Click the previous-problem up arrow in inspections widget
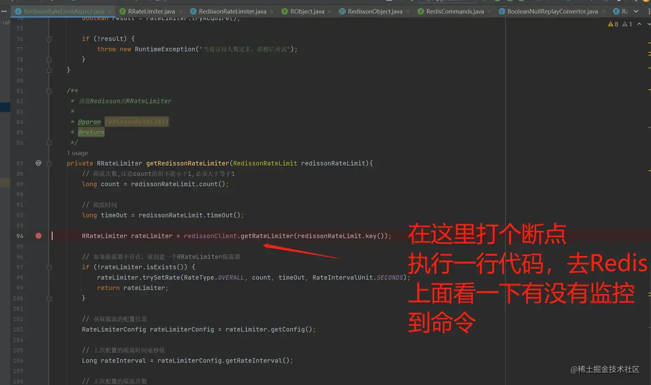Viewport: 651px width, 385px height. click(639, 25)
